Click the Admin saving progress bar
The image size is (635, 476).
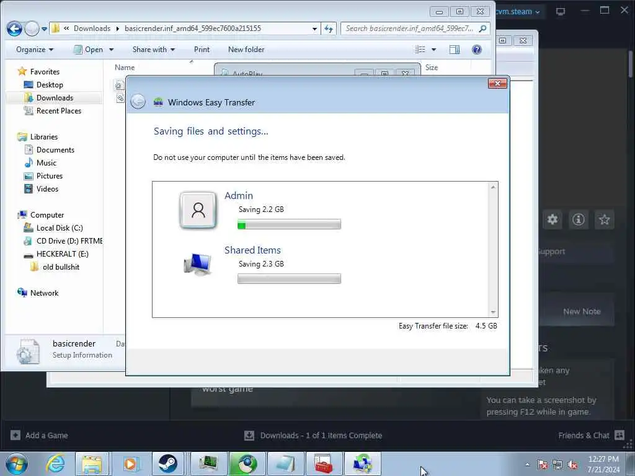pos(289,224)
